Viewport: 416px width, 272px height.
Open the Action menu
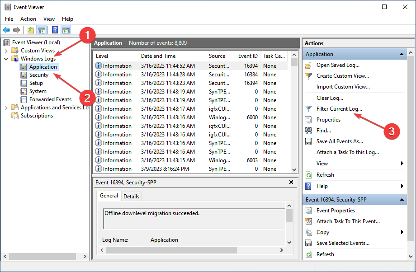coord(28,19)
